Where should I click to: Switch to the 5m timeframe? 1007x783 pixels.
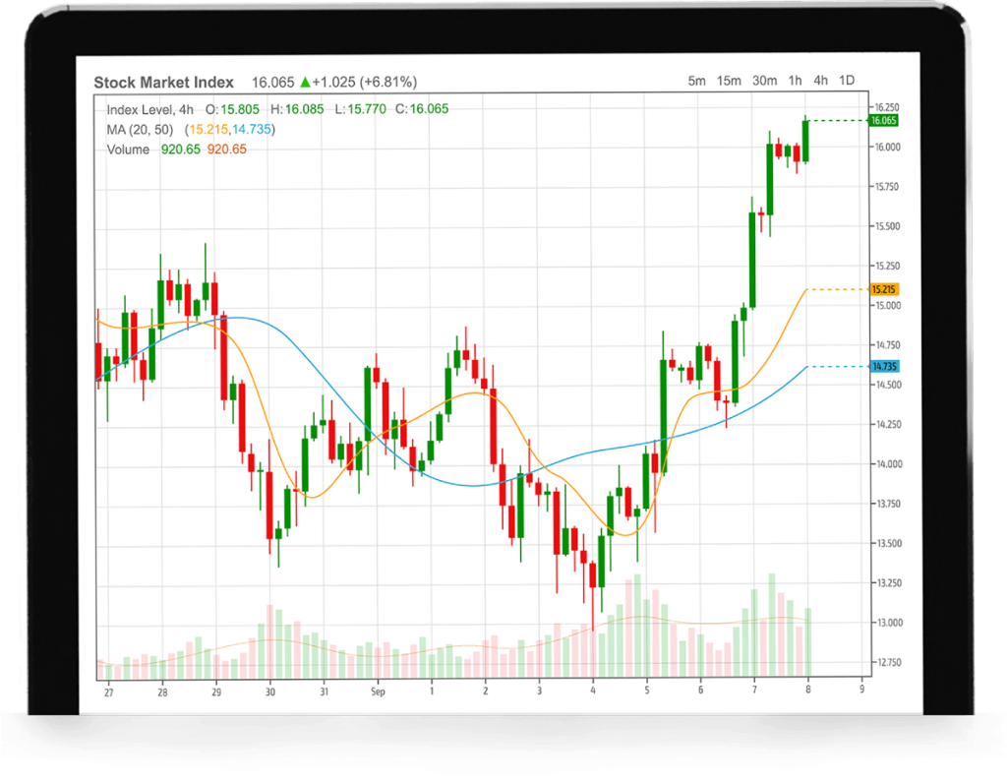click(x=696, y=81)
